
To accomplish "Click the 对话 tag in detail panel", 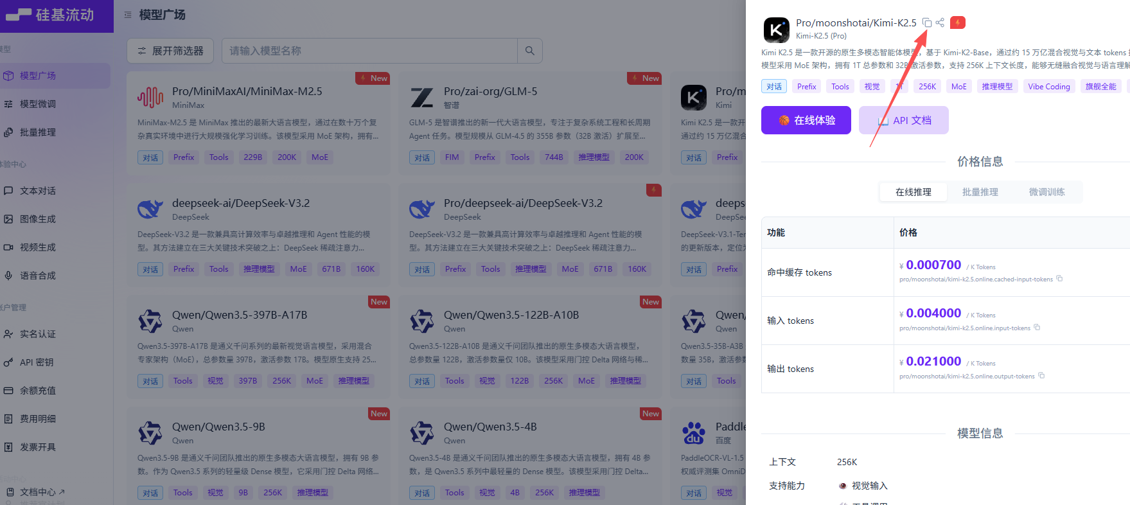I will 774,87.
